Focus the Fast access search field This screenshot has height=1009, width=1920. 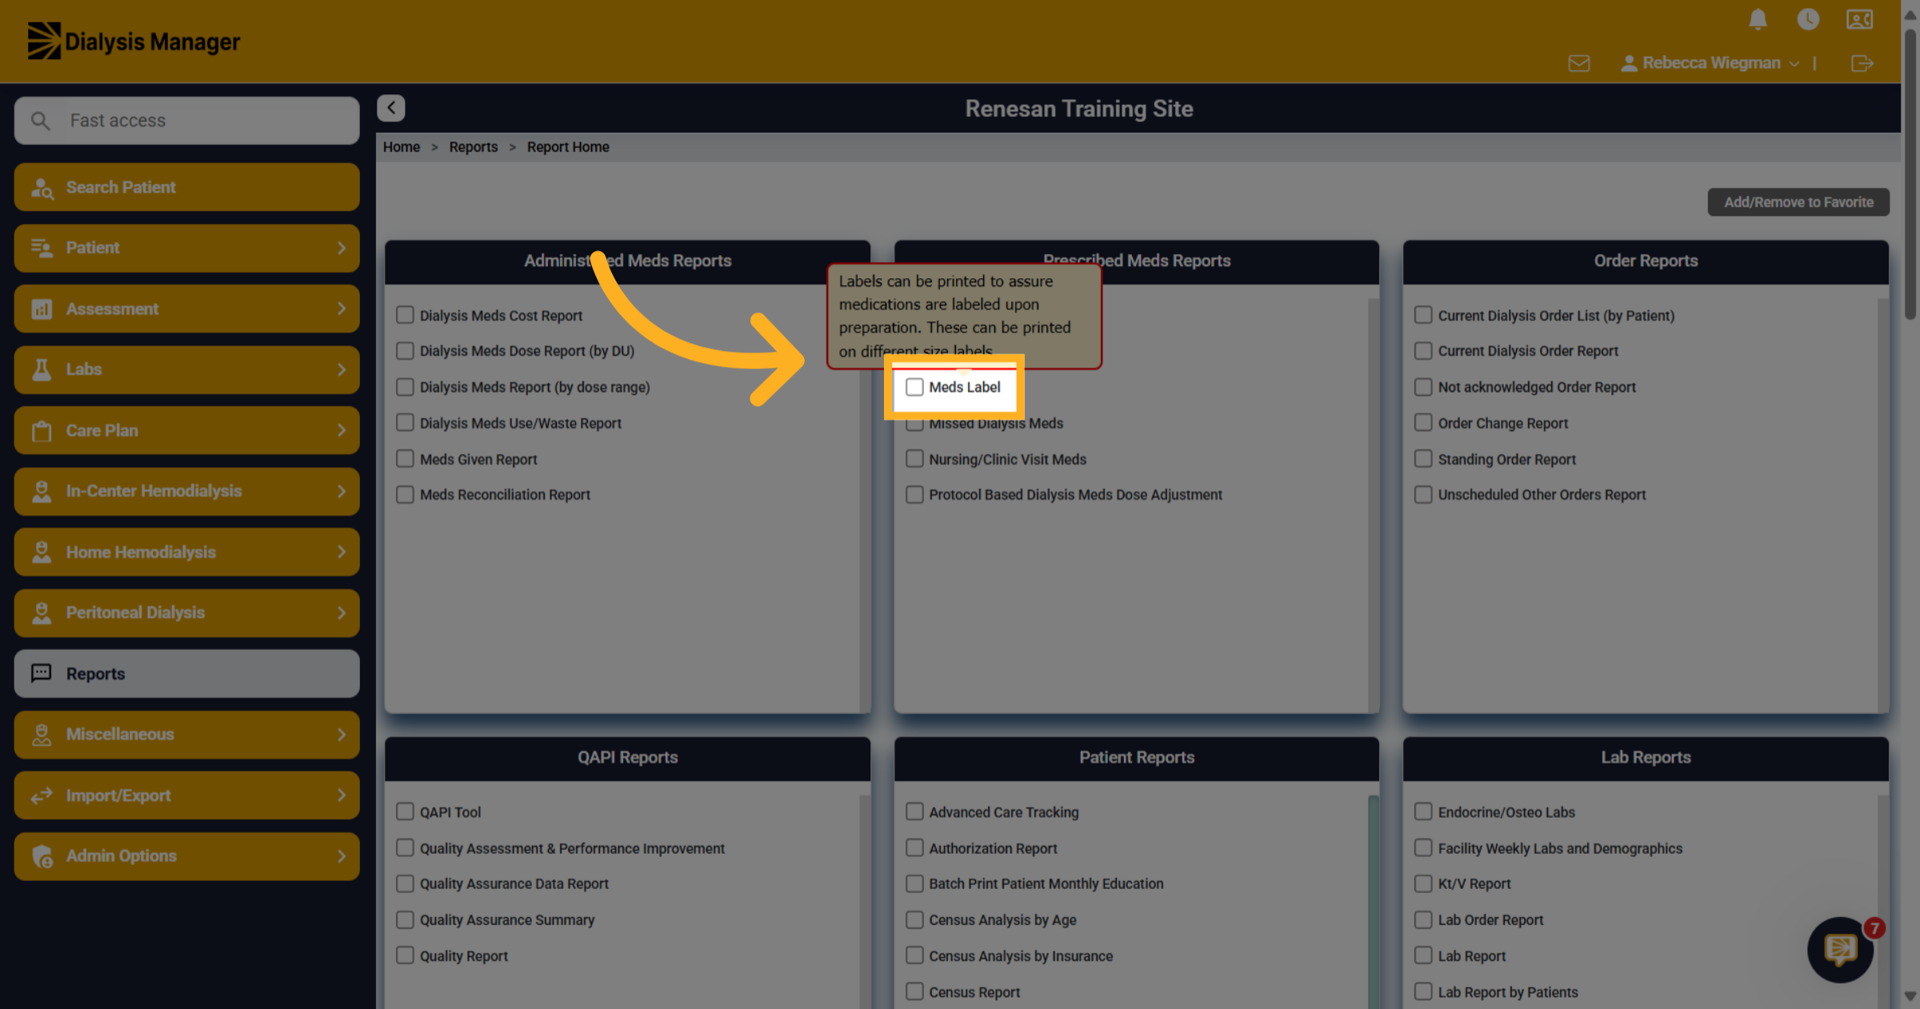(186, 121)
